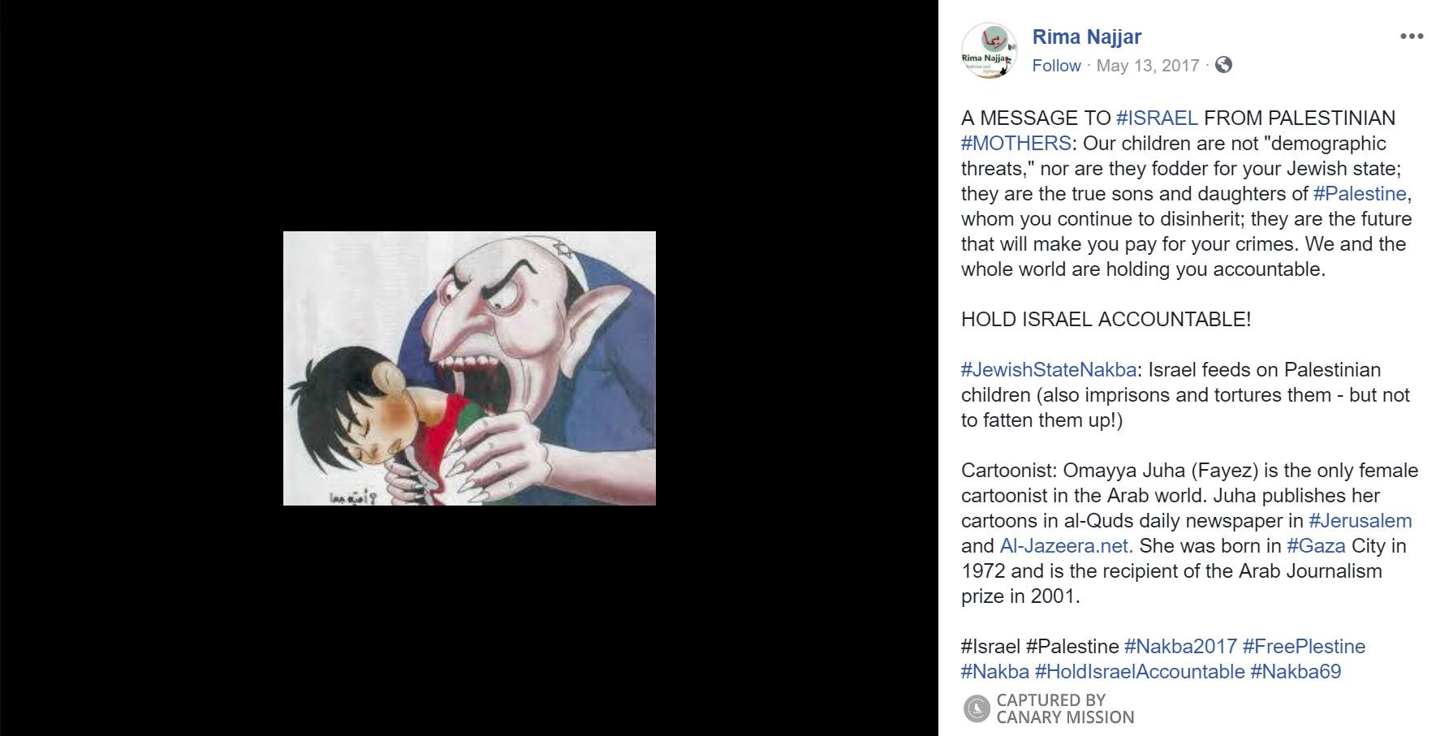This screenshot has width=1449, height=736.
Task: Open the three-dot post options menu
Action: pos(1412,37)
